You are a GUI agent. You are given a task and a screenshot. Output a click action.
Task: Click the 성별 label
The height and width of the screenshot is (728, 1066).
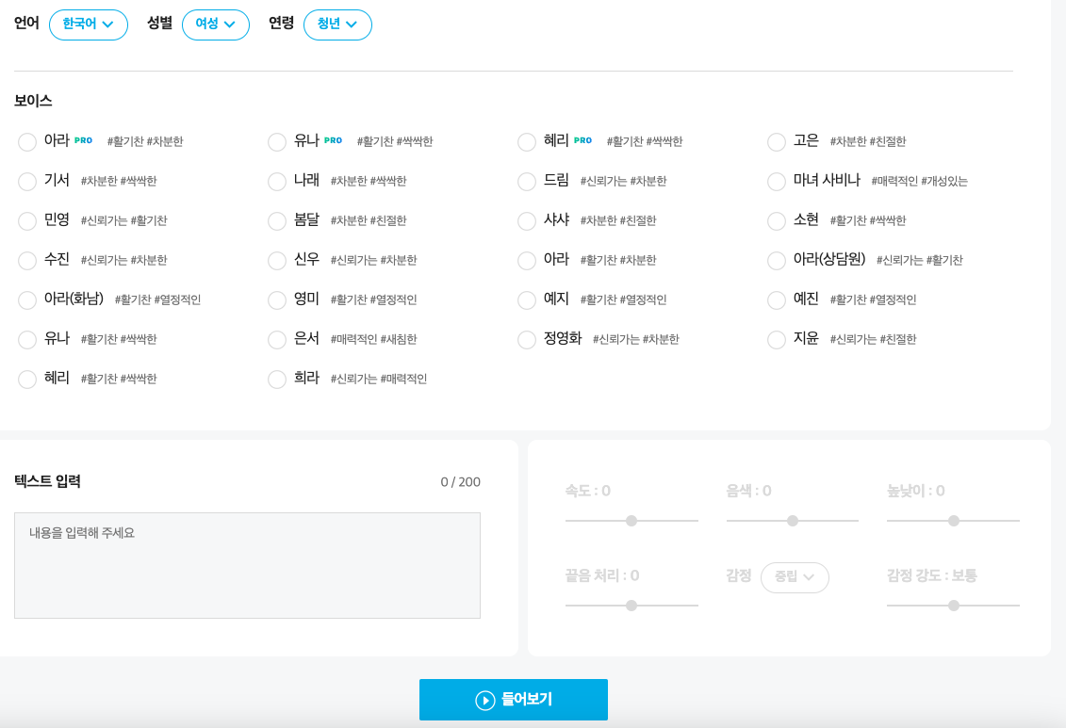[x=160, y=24]
